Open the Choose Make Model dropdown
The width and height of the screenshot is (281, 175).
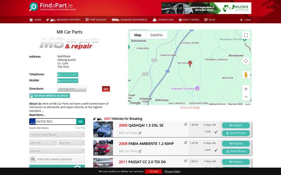[x=57, y=135]
